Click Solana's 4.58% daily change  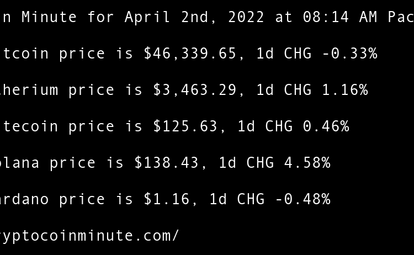click(307, 163)
